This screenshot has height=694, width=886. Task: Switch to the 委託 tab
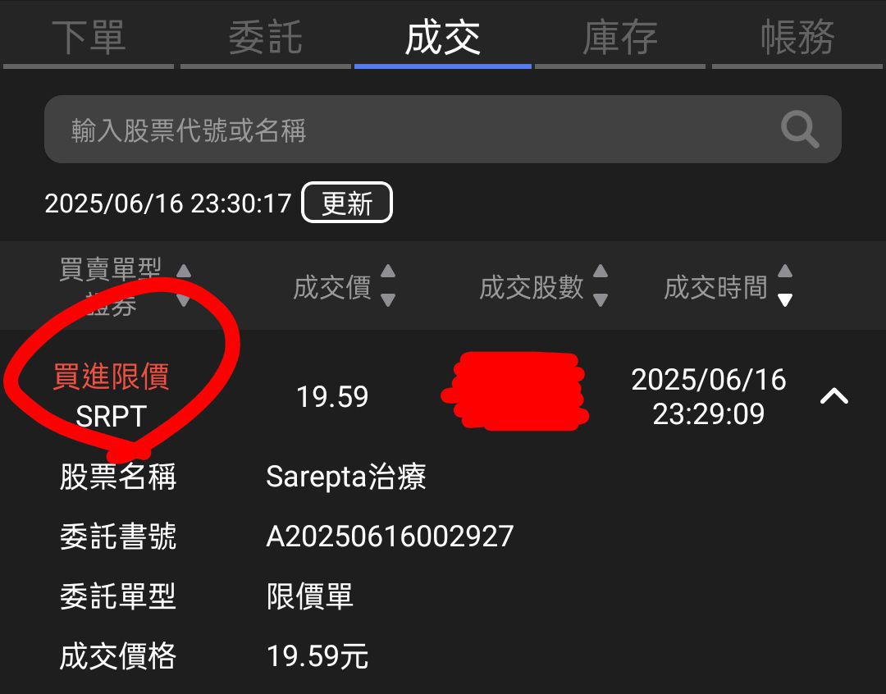266,38
